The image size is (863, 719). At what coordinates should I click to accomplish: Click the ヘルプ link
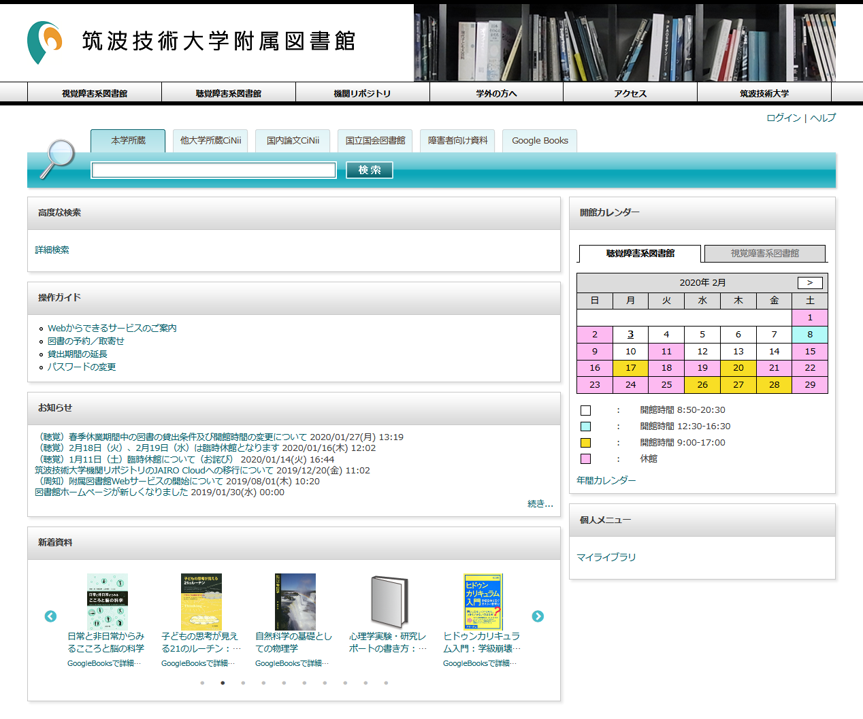coord(823,118)
